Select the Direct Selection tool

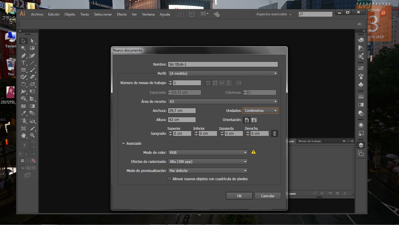(32, 41)
